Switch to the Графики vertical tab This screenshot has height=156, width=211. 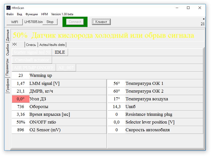tap(8, 85)
